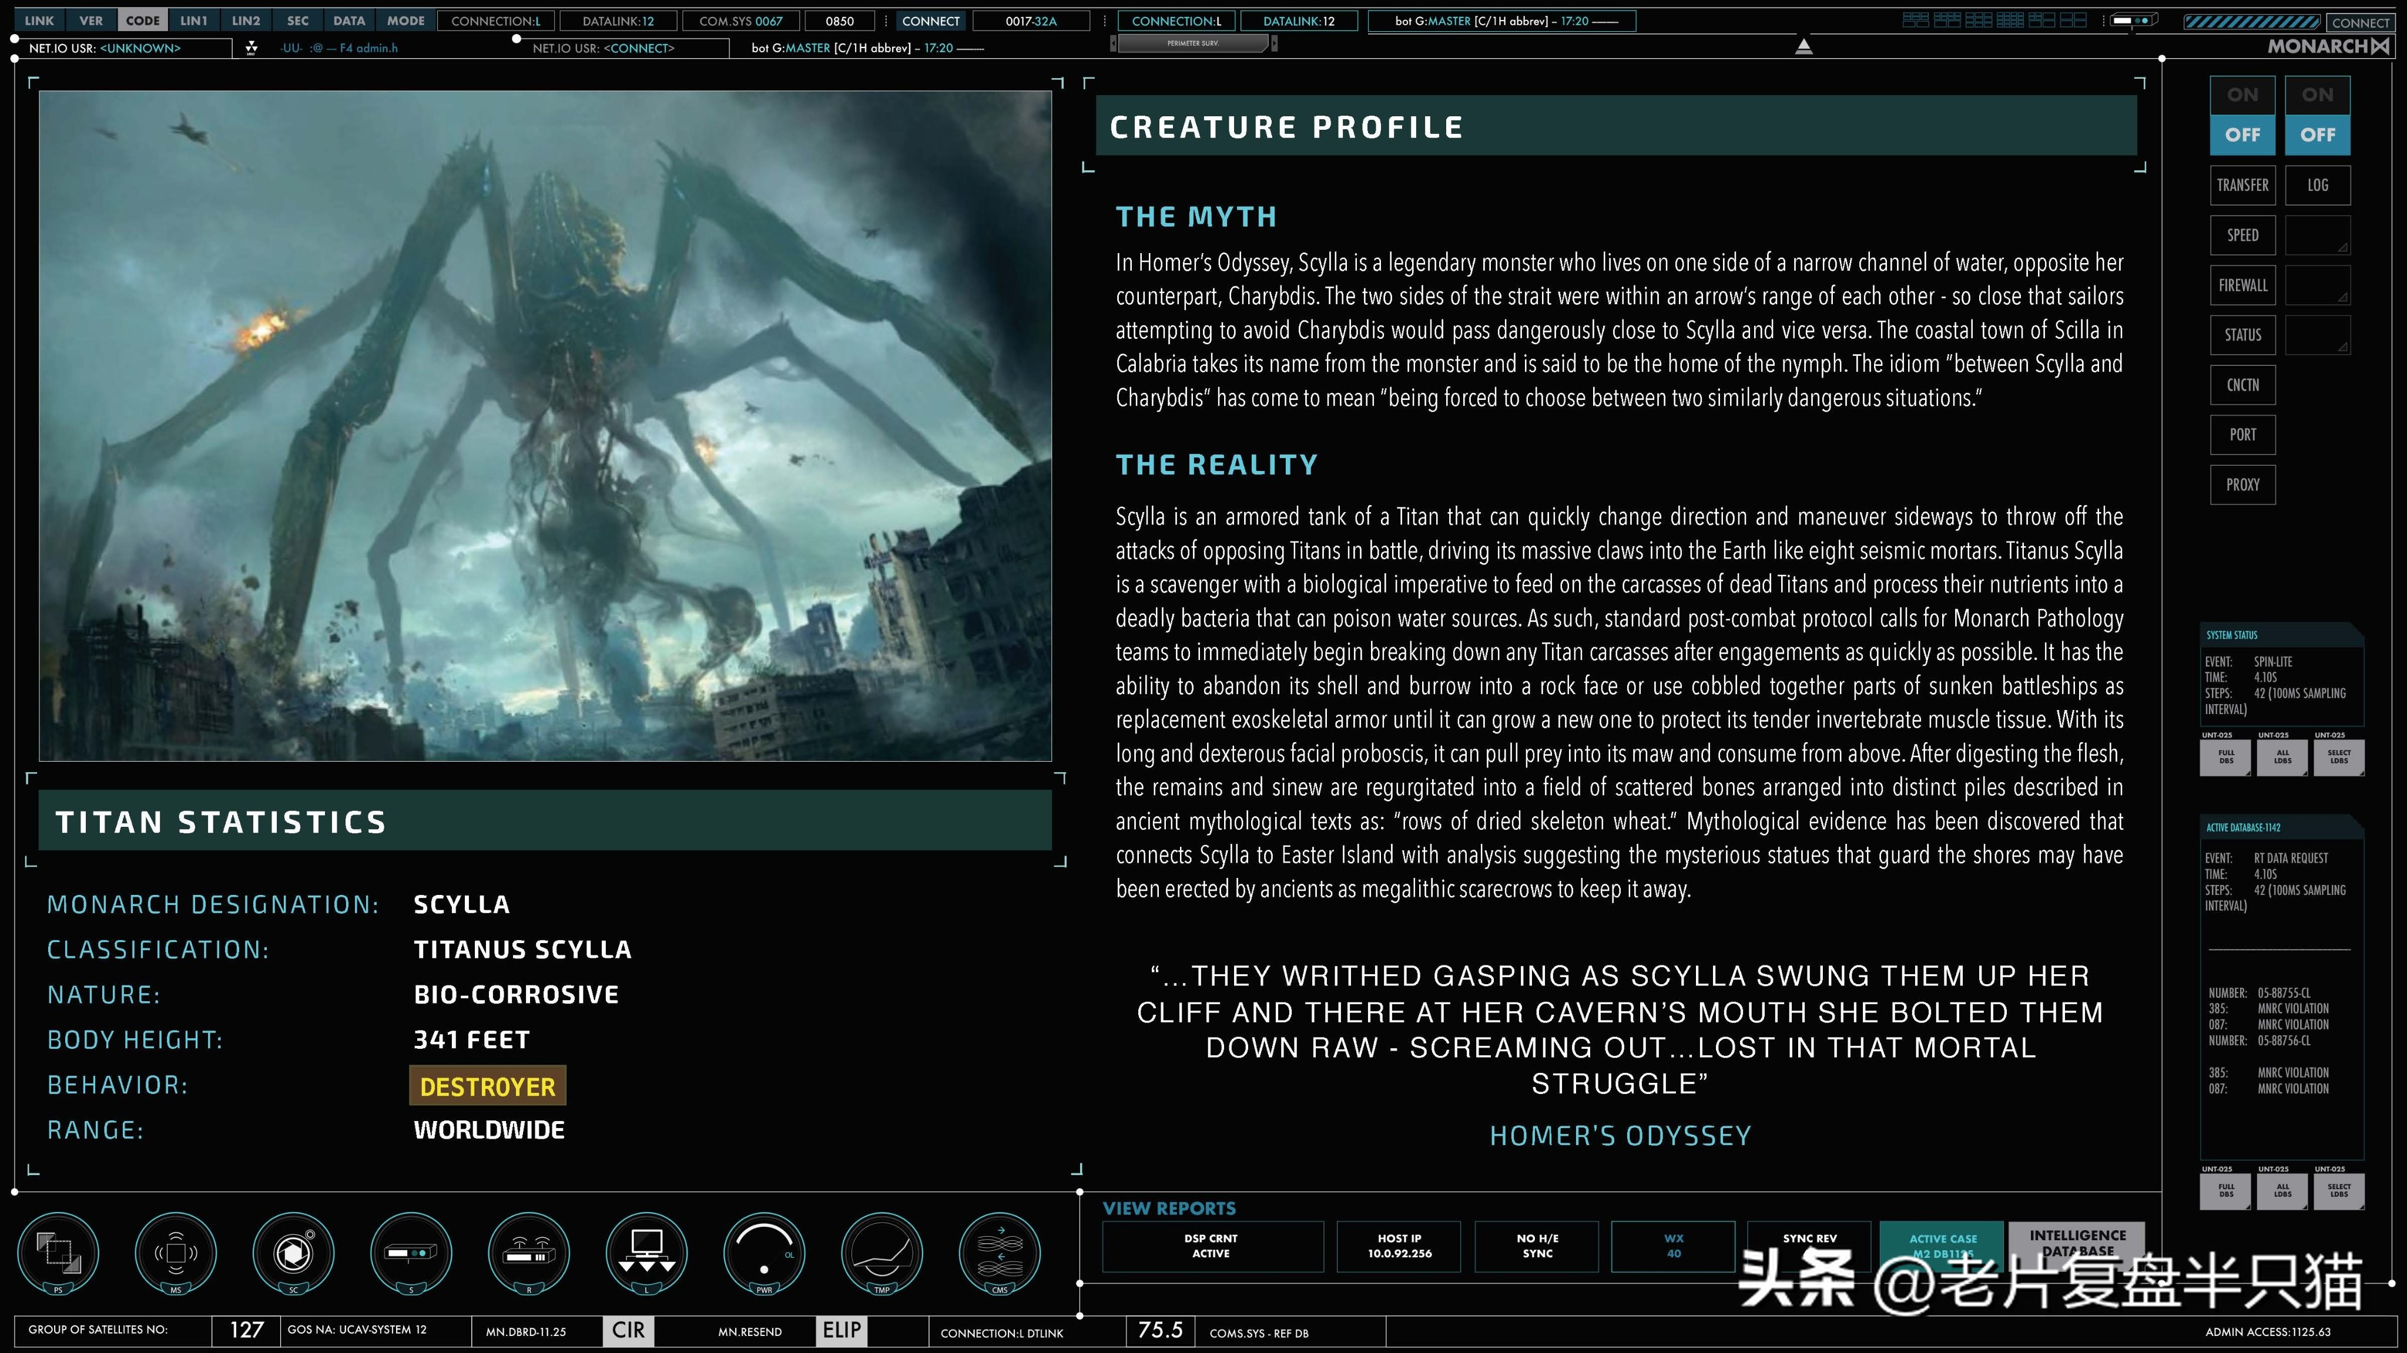Select the CMS signal waves icon
The image size is (2407, 1353).
point(1000,1252)
